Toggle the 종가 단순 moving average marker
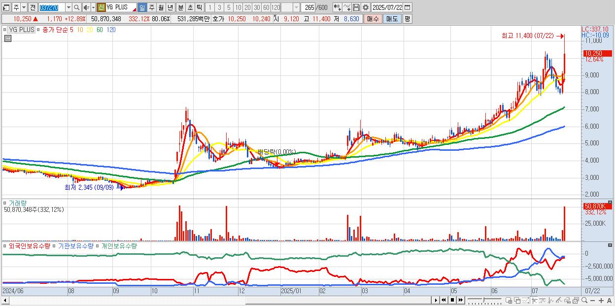The image size is (615, 306). point(39,30)
